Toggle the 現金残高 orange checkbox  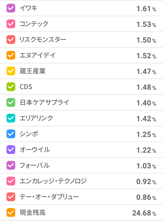coord(11,212)
